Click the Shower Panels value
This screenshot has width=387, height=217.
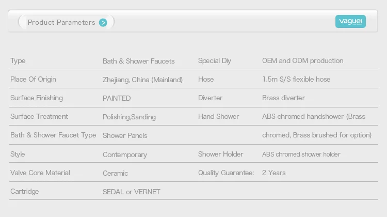tap(125, 135)
